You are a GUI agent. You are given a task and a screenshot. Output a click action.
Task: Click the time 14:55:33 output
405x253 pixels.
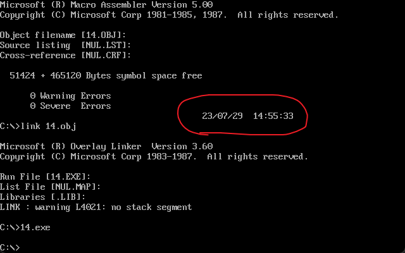(273, 116)
